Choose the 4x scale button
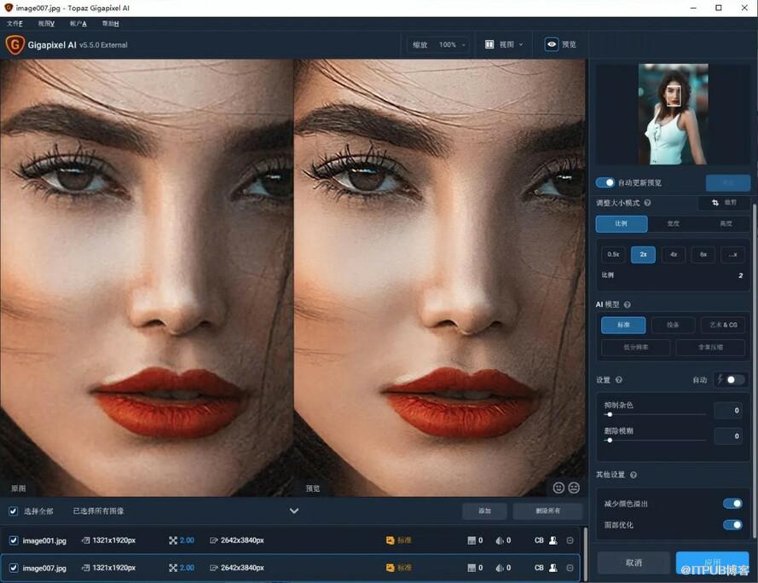Screen dimensions: 758x583 [x=674, y=255]
